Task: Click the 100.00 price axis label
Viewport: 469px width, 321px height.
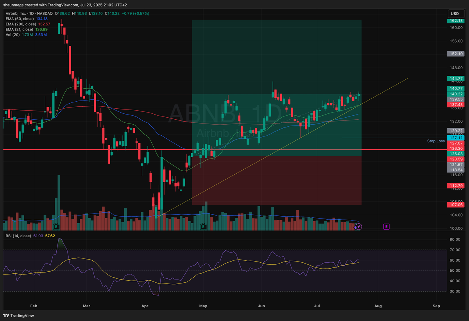Action: coord(456,228)
